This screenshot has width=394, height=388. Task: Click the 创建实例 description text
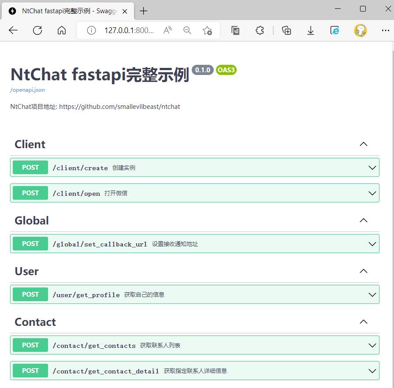[x=124, y=168]
